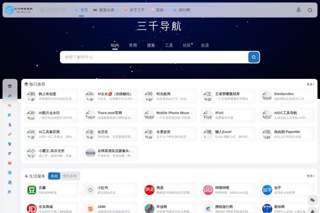
Task: Open the AI工具集官网 link
Action: [x=49, y=132]
